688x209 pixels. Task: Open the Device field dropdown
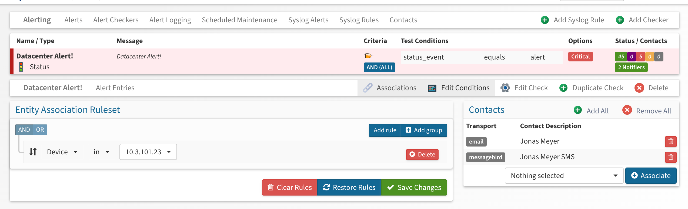62,152
